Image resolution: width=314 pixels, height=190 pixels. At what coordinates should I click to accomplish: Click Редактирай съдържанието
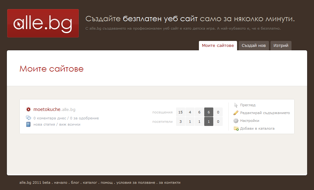click(x=265, y=113)
